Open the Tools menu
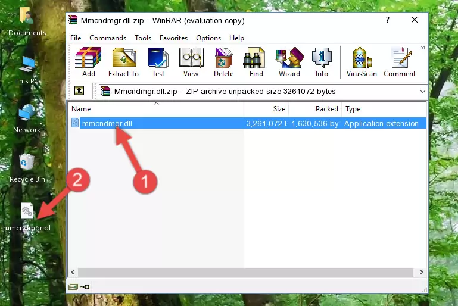Screen dimensions: 458x306 tap(143, 38)
